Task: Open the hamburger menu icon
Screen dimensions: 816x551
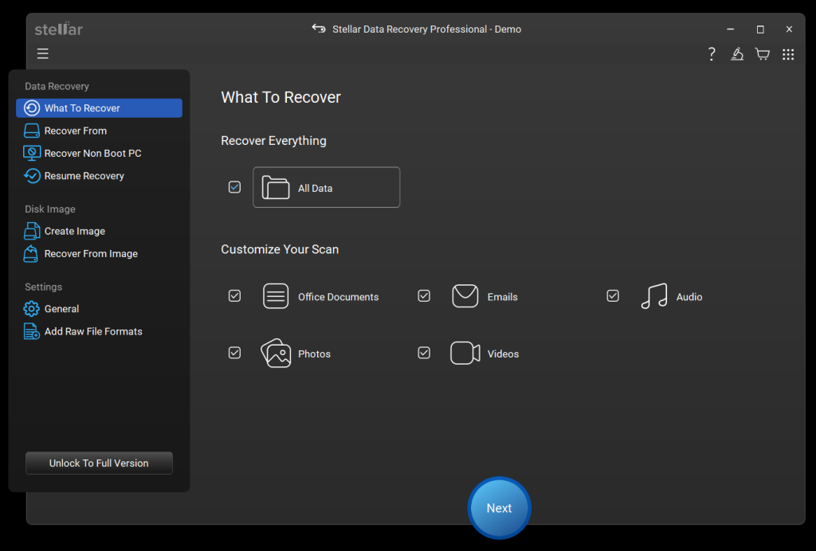Action: coord(43,53)
